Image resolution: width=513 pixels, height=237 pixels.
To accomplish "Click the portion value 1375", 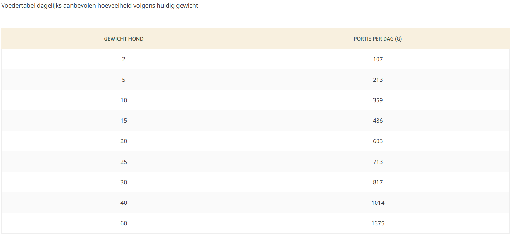I will click(377, 223).
